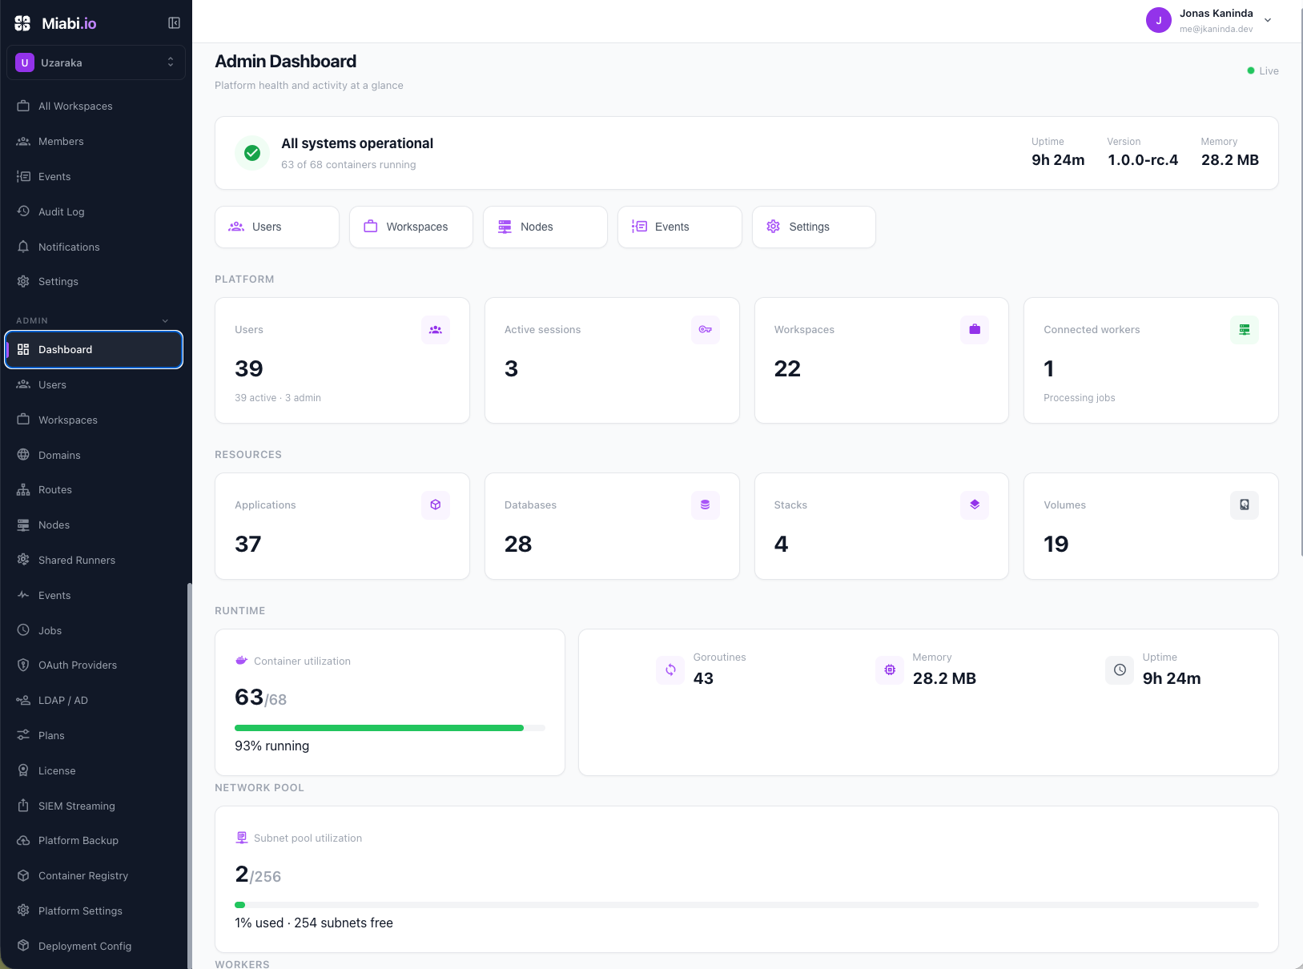Click the Users card people icon
Viewport: 1303px width, 969px height.
(x=436, y=329)
